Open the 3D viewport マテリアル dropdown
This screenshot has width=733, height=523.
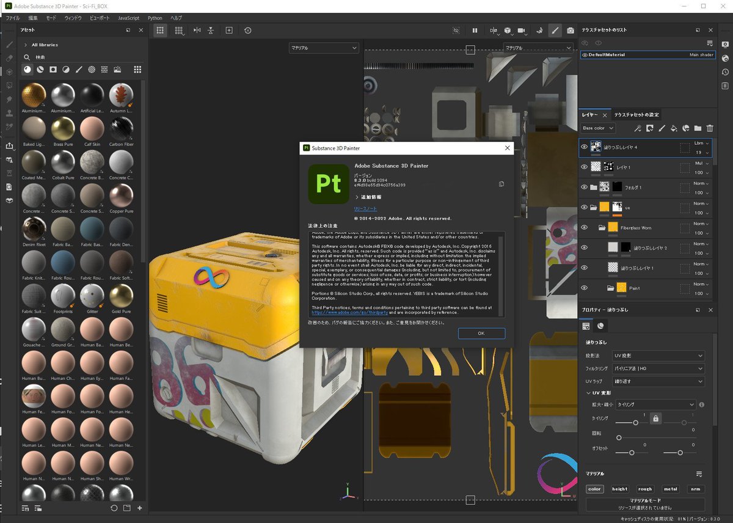(x=324, y=48)
